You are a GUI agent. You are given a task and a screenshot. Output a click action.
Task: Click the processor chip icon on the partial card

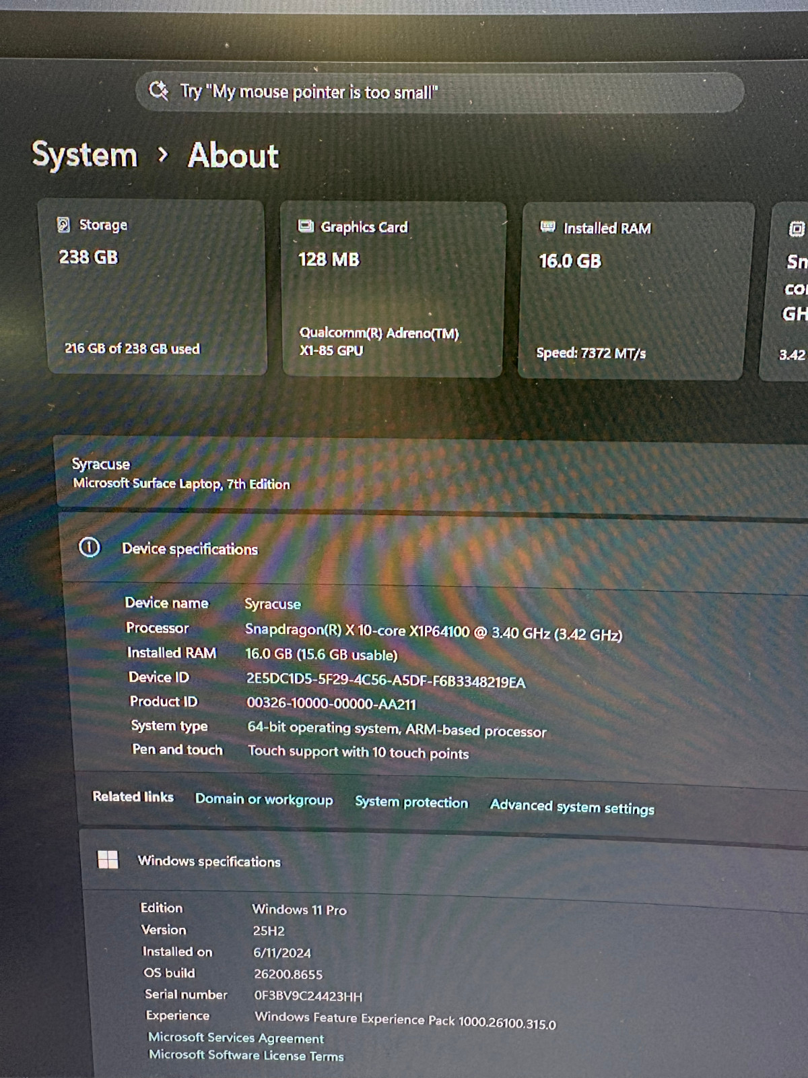[797, 229]
